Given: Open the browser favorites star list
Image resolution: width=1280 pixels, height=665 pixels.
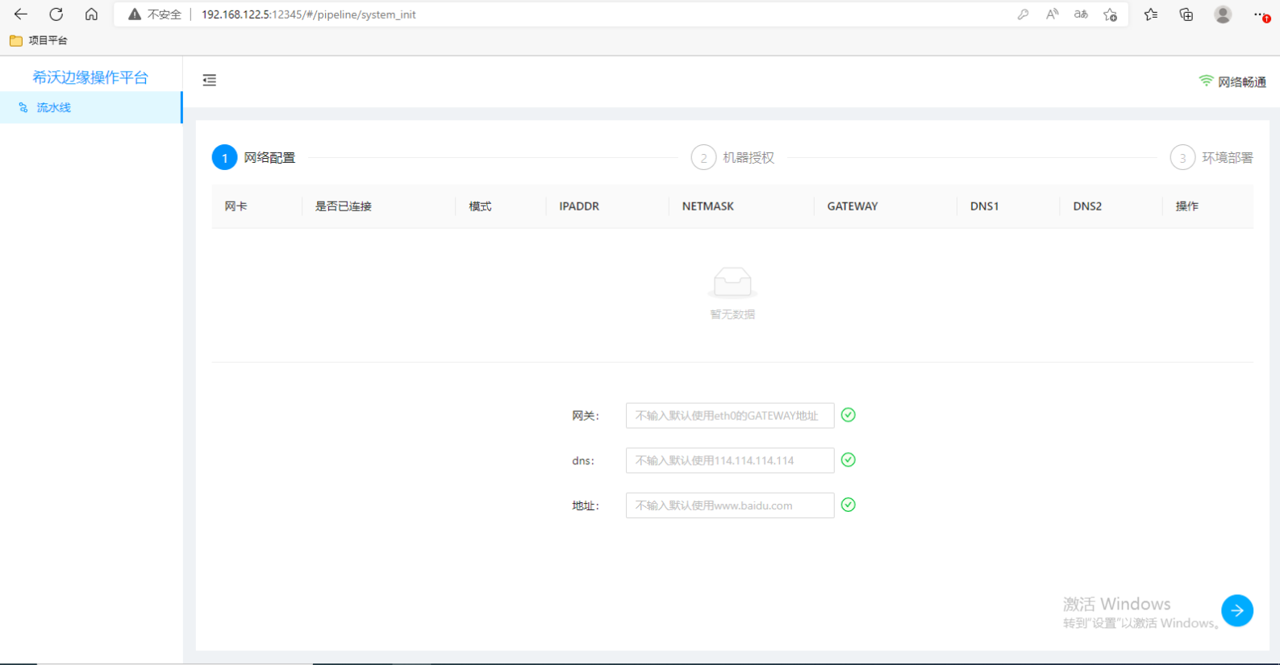Looking at the screenshot, I should click(x=1151, y=15).
